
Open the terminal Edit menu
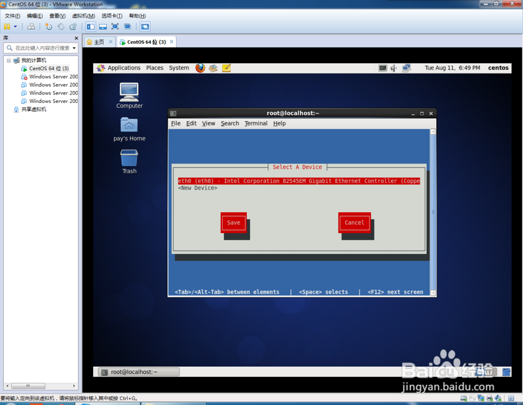coord(191,123)
